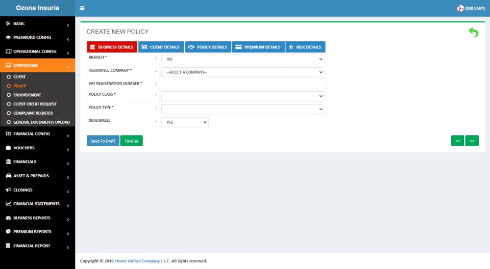Click the card icon on Premium Details tab
This screenshot has height=269, width=490.
[x=239, y=47]
